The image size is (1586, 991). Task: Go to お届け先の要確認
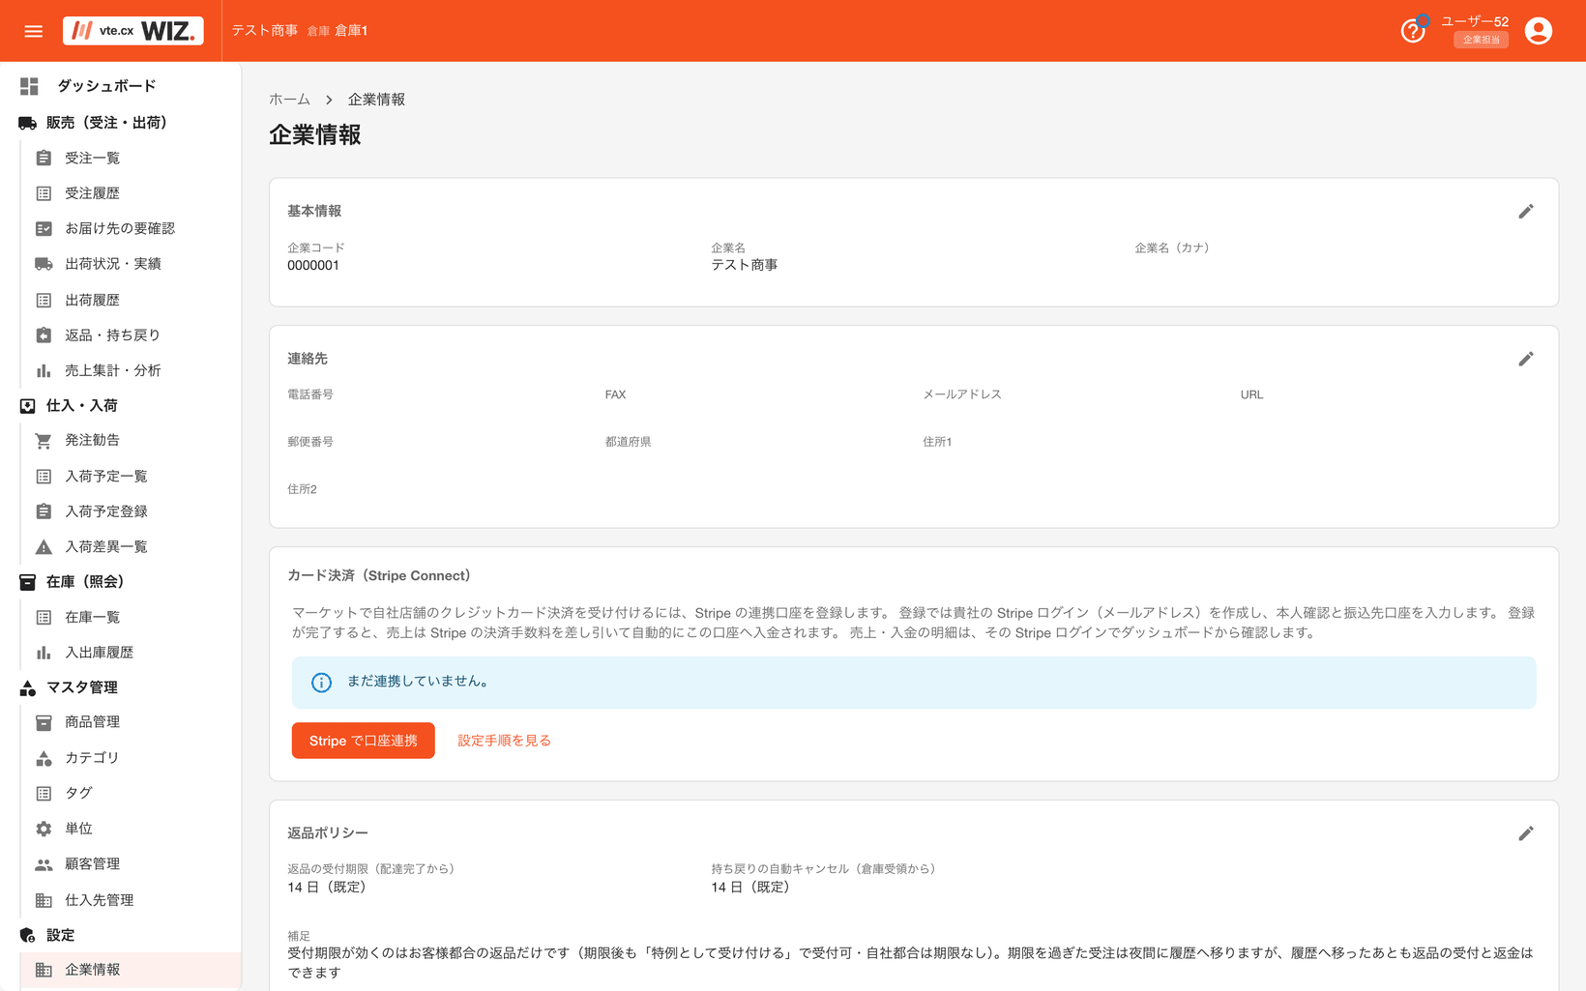point(130,228)
